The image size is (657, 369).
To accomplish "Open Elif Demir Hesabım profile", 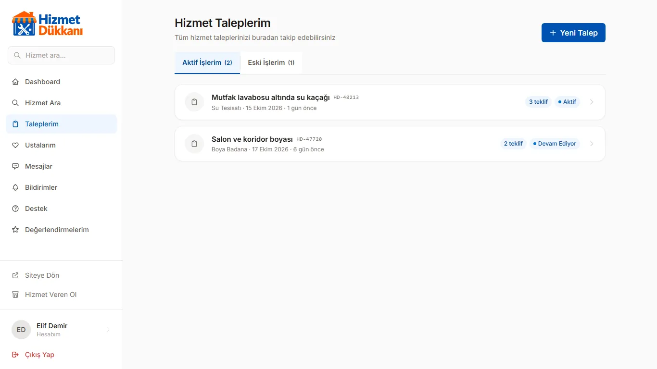I will tap(62, 330).
